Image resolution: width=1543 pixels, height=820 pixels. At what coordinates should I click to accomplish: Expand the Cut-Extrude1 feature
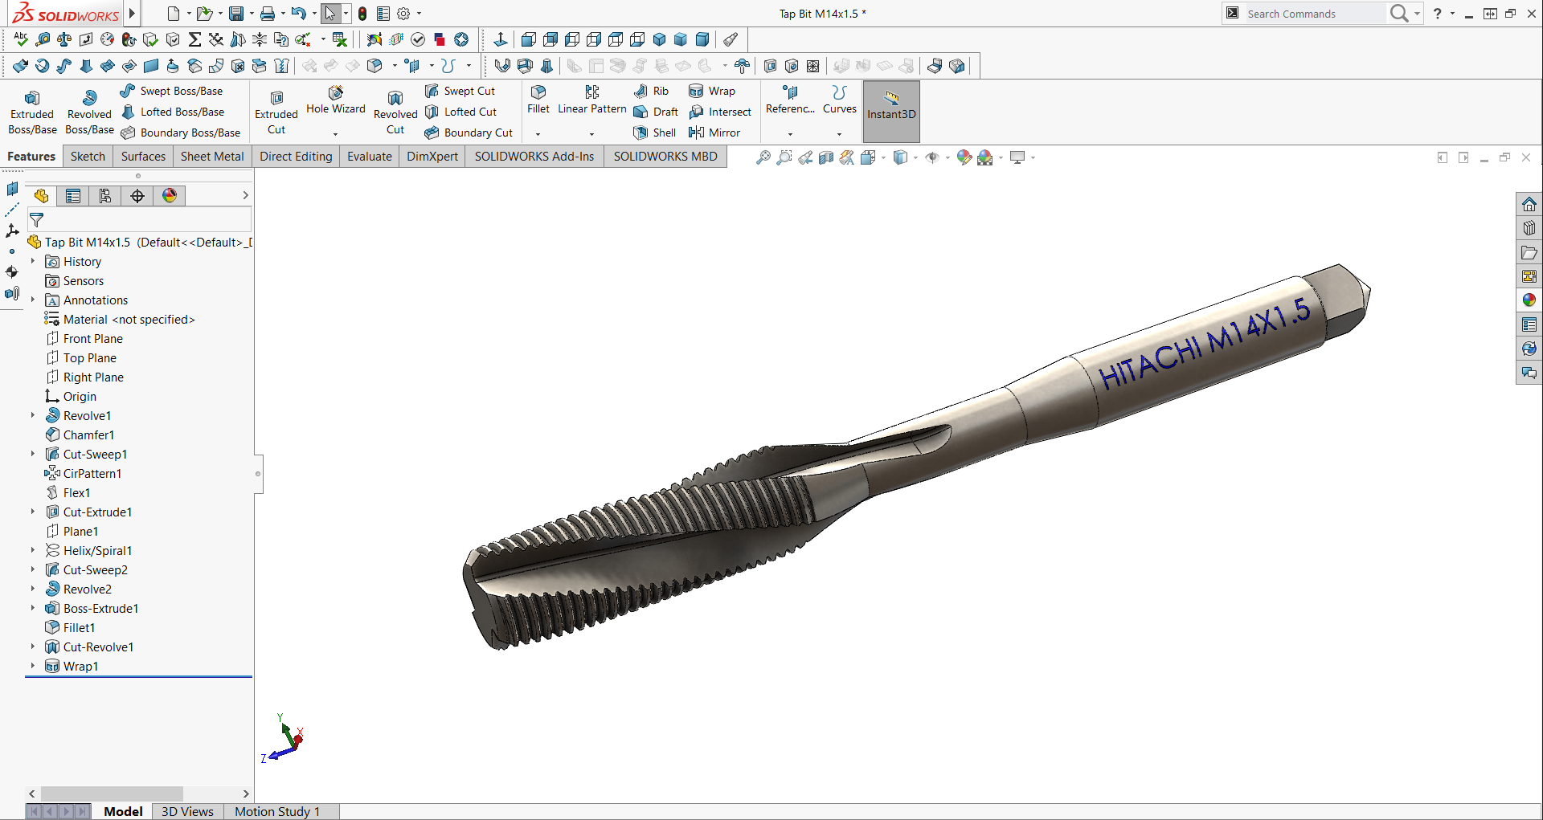point(33,512)
